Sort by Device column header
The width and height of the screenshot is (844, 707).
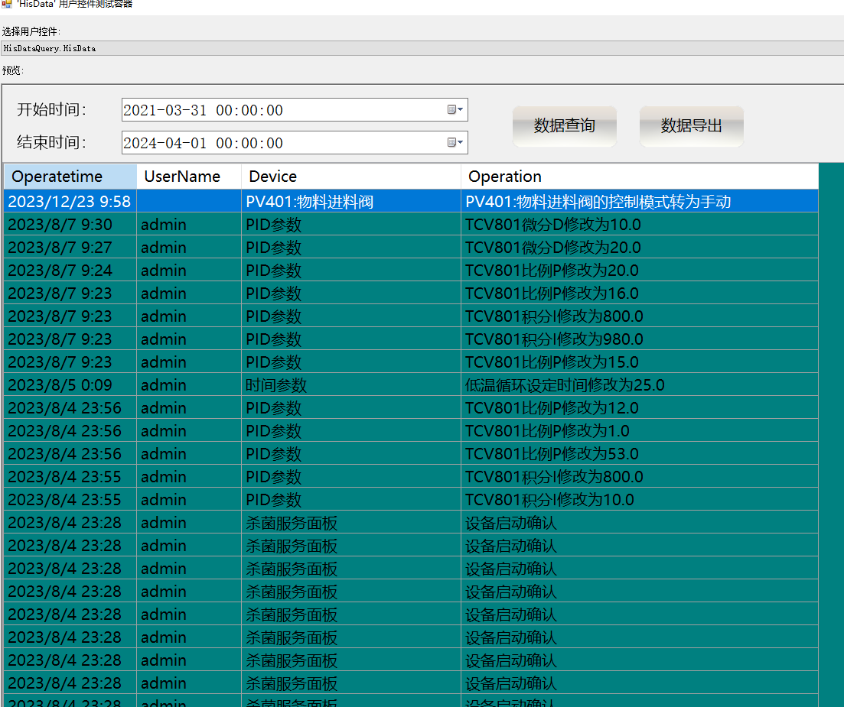(350, 177)
